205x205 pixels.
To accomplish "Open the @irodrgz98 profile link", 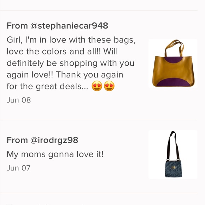I will tap(54, 140).
